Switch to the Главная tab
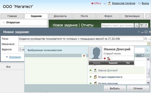The width and height of the screenshot is (151, 93). click(x=12, y=16)
